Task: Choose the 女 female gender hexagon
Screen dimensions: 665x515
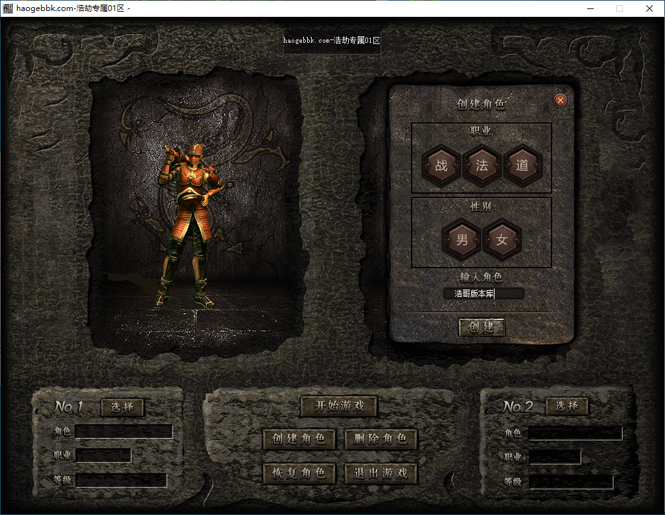Action: pos(502,240)
